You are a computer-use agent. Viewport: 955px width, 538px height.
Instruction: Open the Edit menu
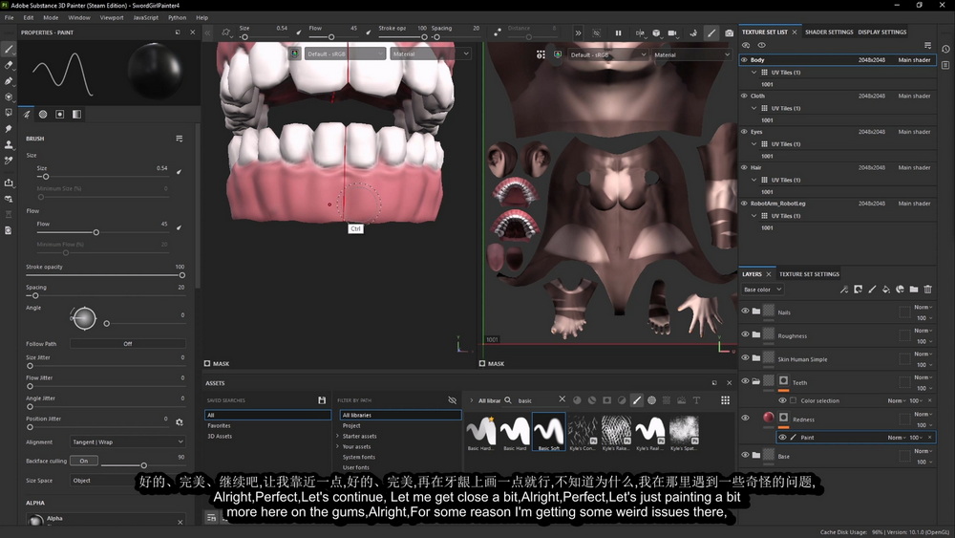click(29, 17)
